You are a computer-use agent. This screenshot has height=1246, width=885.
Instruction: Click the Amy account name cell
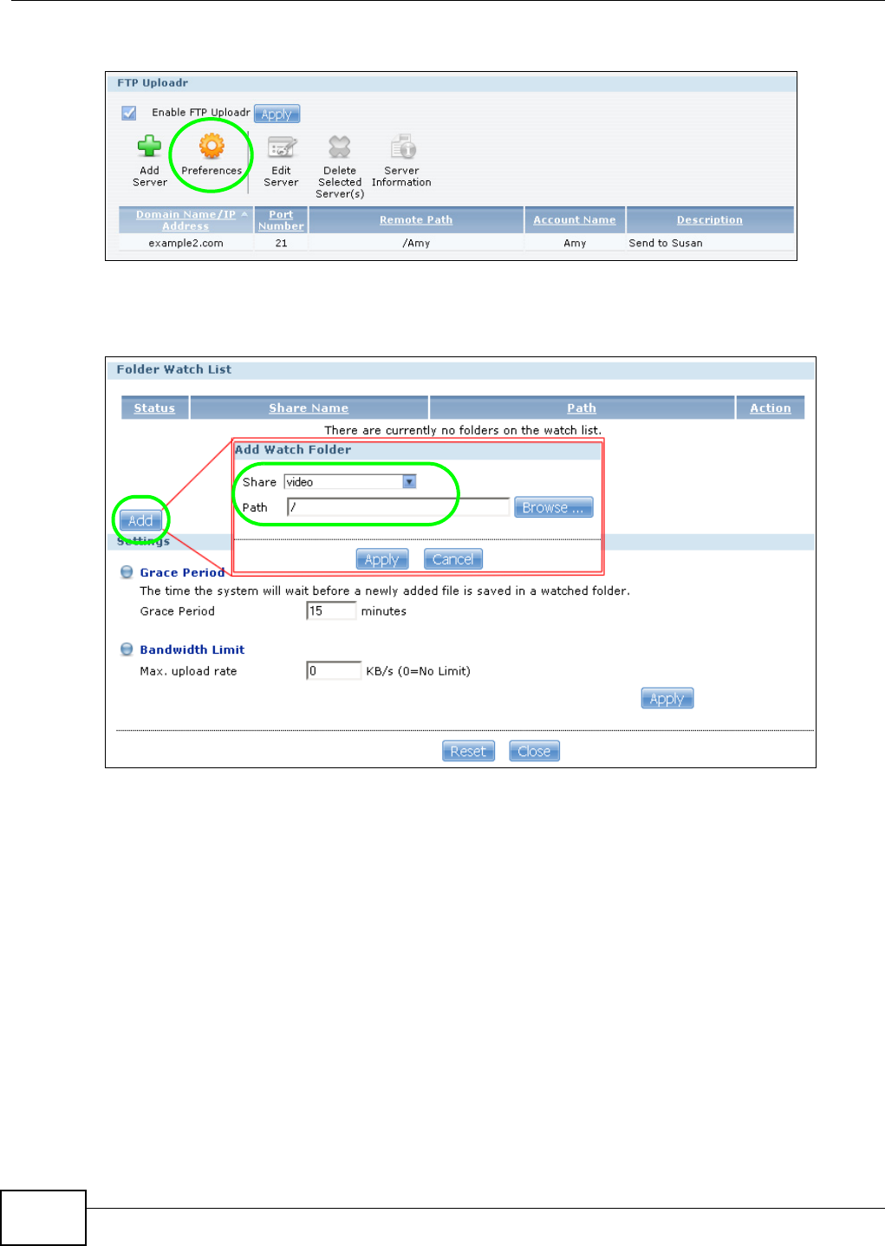[x=575, y=244]
